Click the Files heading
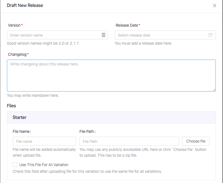This screenshot has width=223, height=183. (11, 106)
